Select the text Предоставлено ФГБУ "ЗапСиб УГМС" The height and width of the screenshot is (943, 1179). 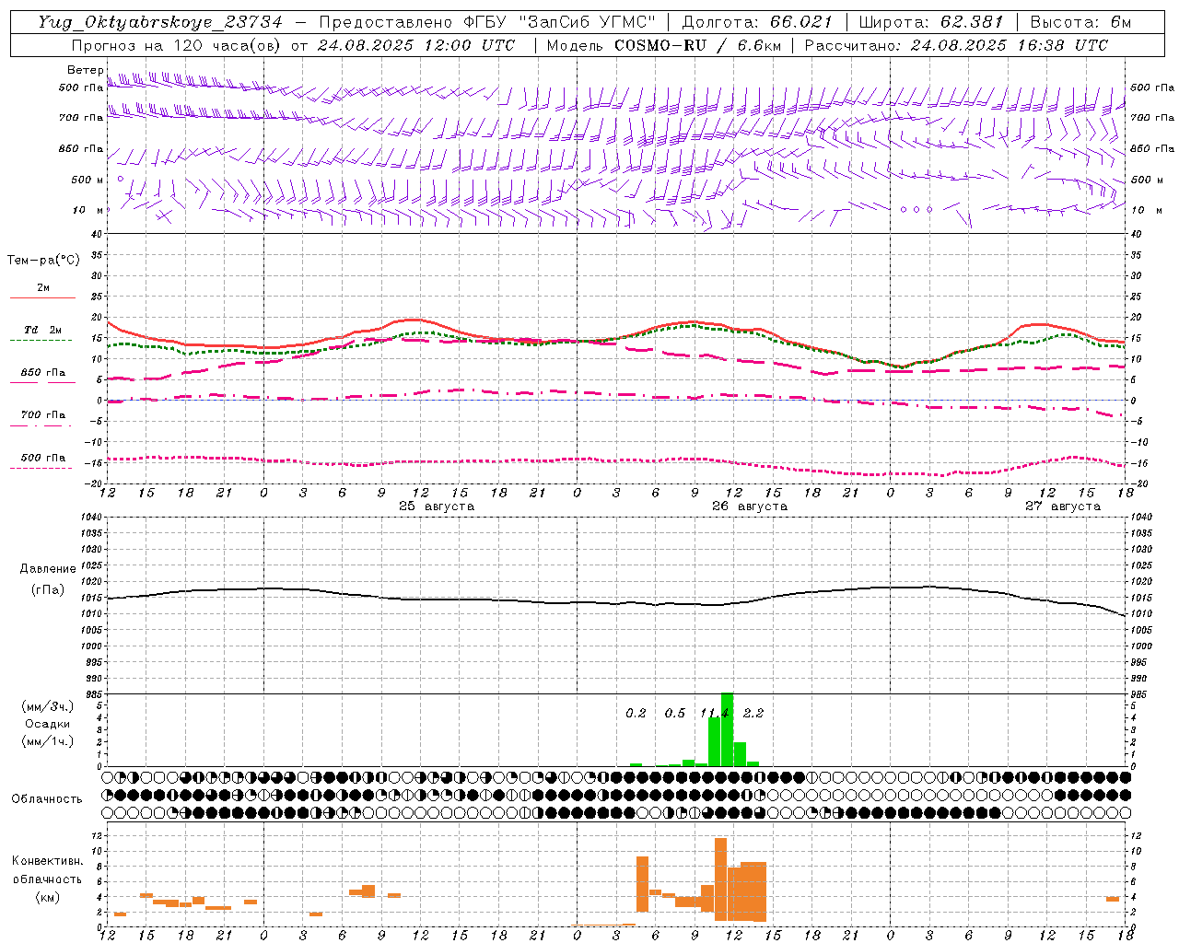tap(488, 22)
